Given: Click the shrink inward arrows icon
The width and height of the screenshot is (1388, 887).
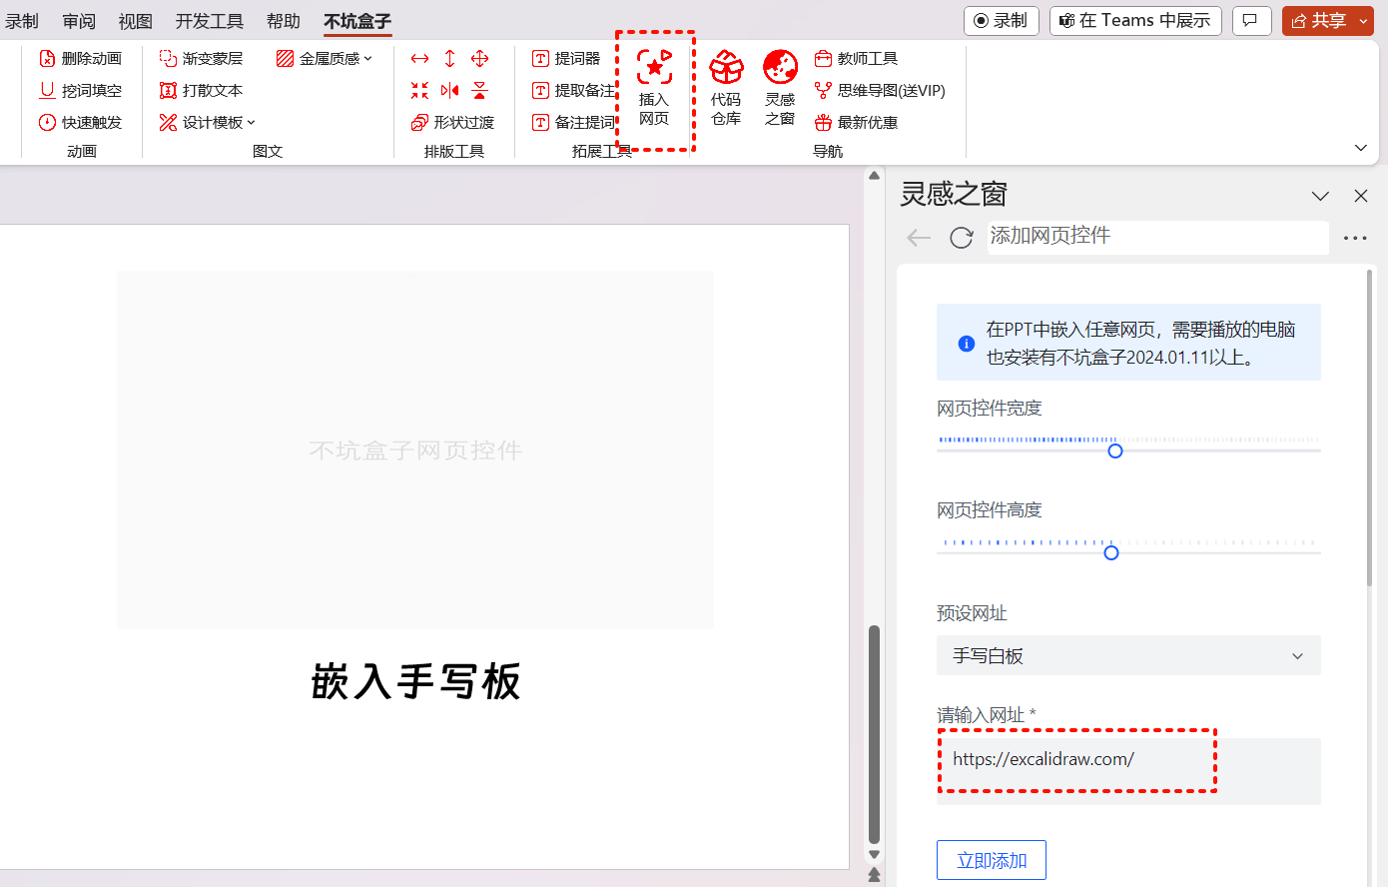Looking at the screenshot, I should tap(420, 91).
